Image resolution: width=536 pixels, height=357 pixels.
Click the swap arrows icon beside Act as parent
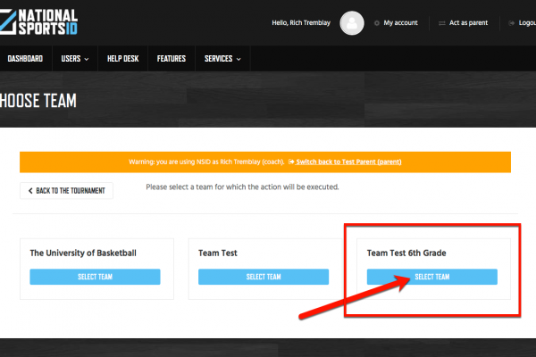click(441, 23)
